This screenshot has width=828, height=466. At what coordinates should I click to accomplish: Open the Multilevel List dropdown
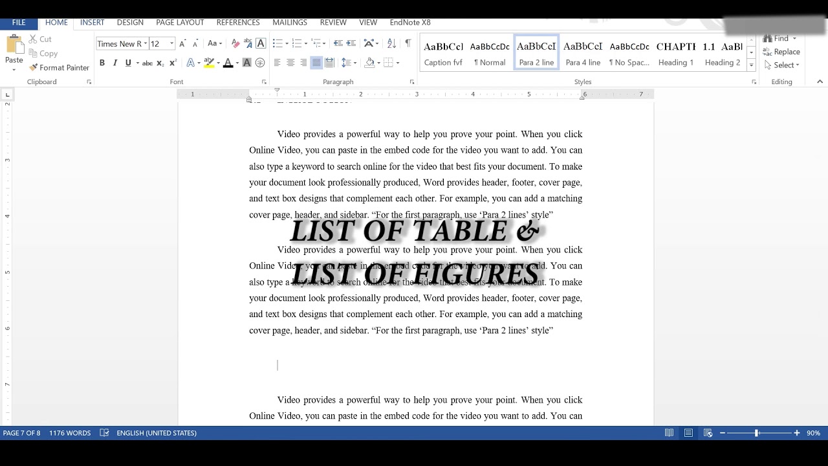(x=319, y=43)
